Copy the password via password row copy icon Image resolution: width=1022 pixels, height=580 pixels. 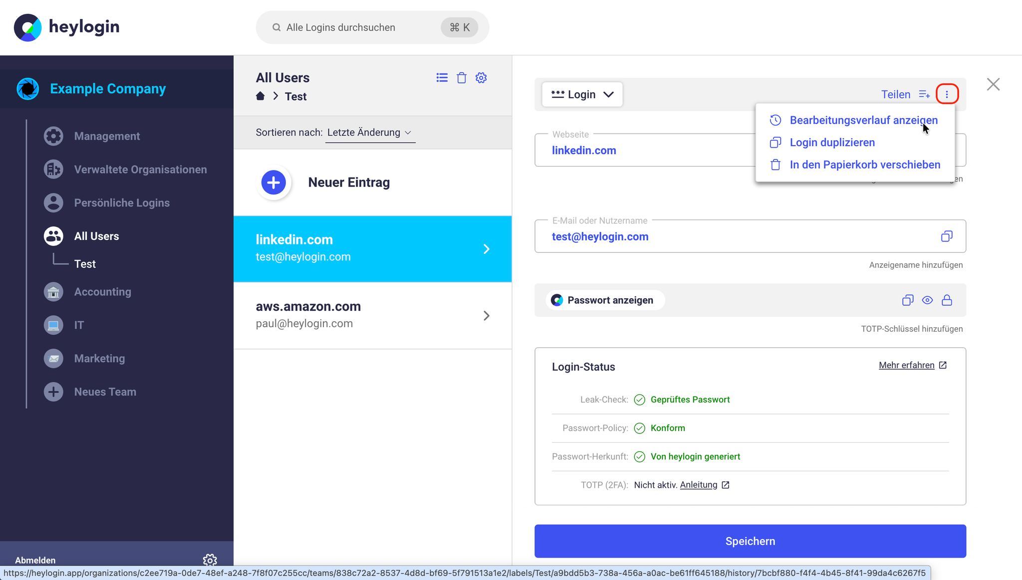tap(908, 300)
